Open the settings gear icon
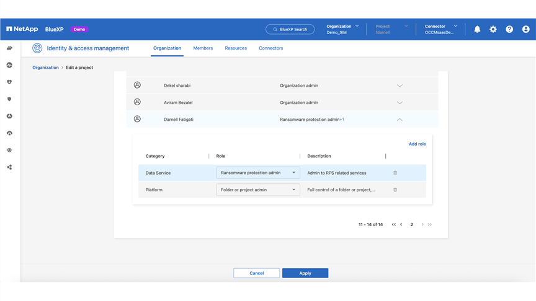Viewport: 536px width, 301px height. tap(493, 29)
